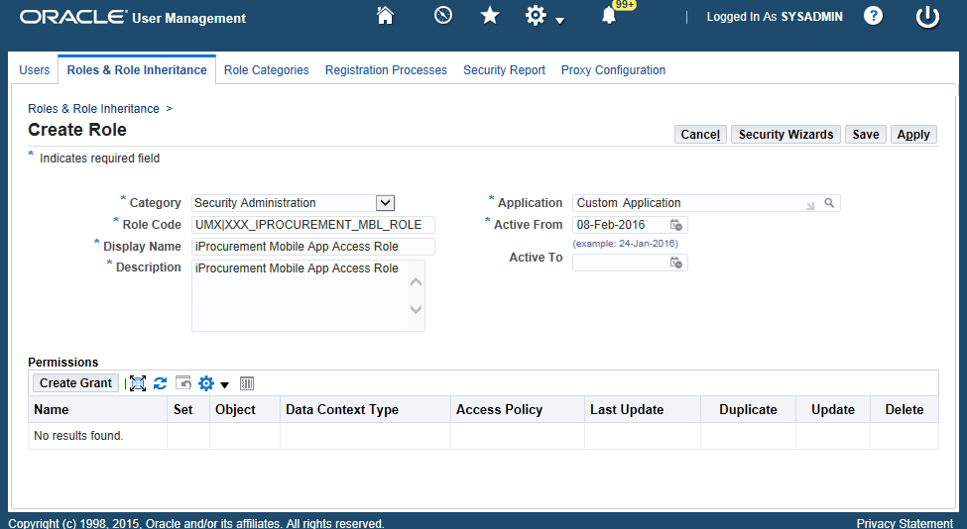Image resolution: width=967 pixels, height=529 pixels.
Task: Open the Role Categories tab
Action: coord(267,70)
